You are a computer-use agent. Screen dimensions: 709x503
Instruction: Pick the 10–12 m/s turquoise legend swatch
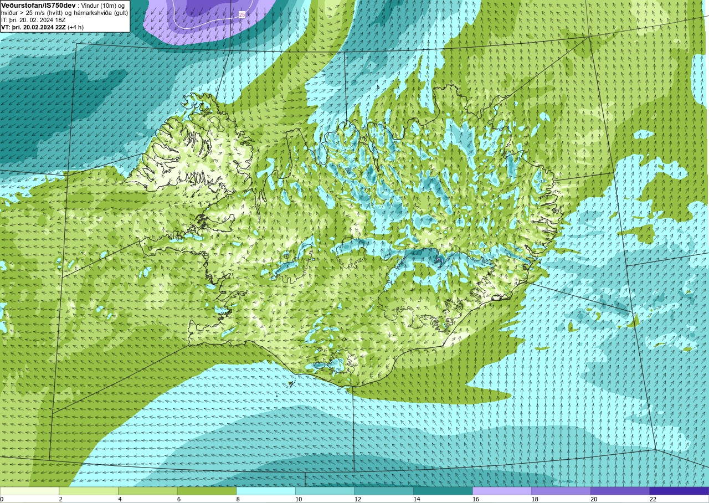point(325,491)
